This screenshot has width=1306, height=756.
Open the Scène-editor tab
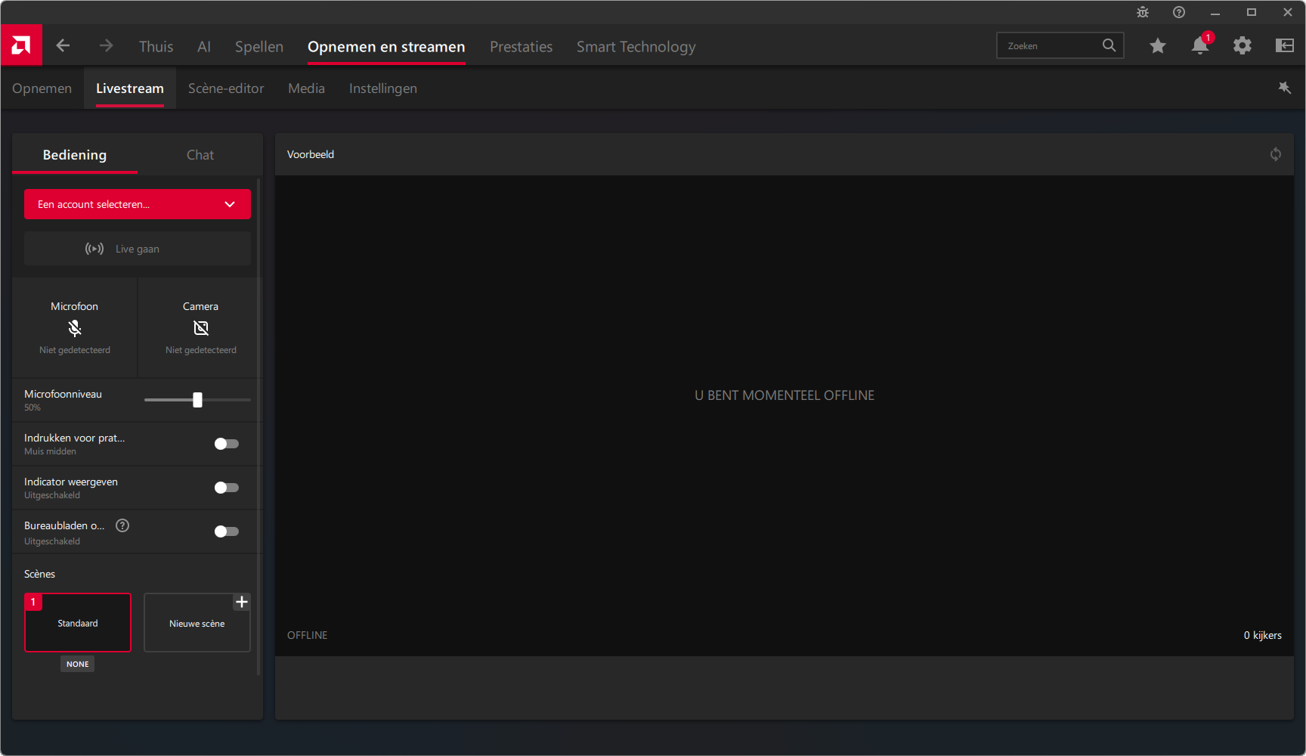pyautogui.click(x=226, y=88)
